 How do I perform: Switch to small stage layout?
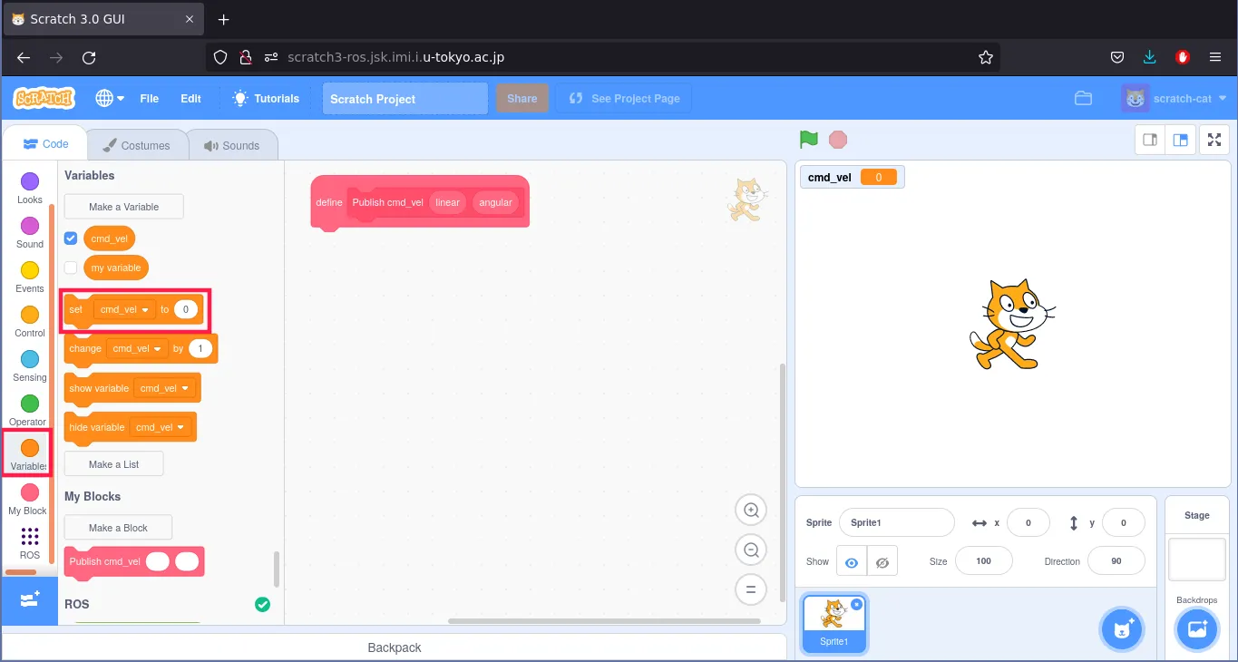pos(1149,140)
